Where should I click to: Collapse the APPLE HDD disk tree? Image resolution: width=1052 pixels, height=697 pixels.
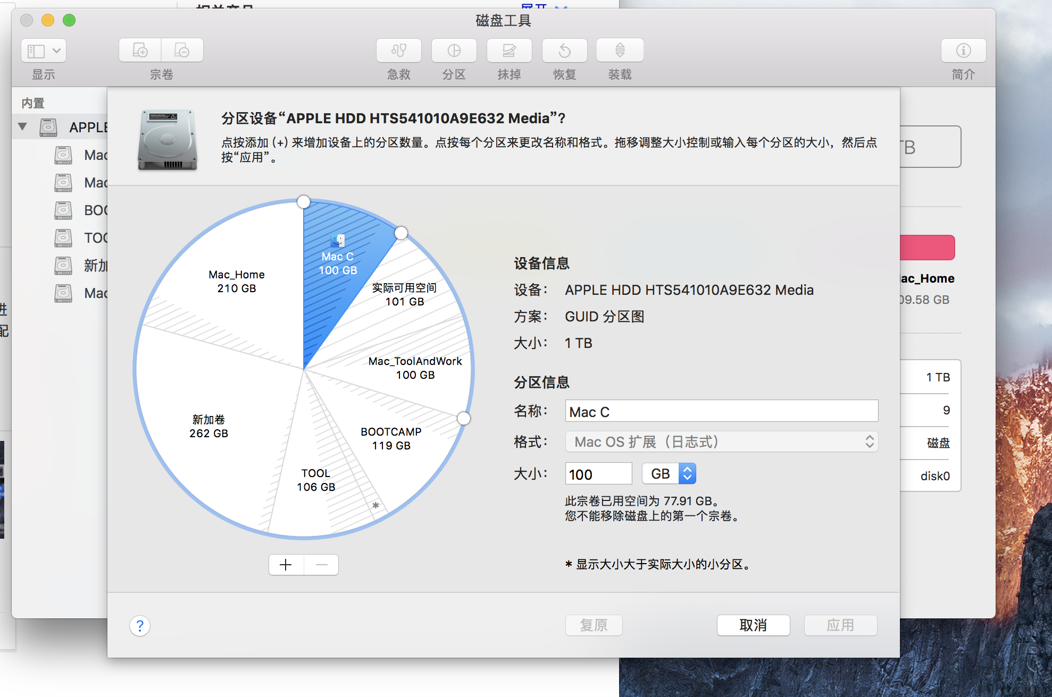pos(22,127)
